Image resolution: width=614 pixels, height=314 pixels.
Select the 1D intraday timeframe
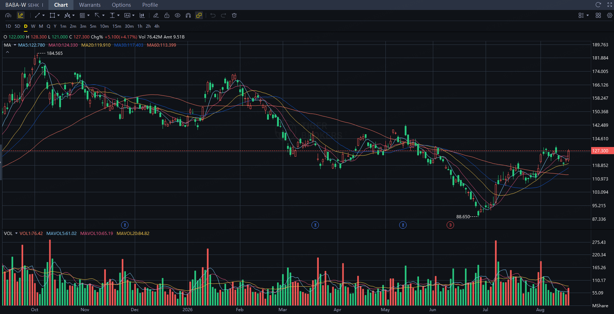pos(8,26)
